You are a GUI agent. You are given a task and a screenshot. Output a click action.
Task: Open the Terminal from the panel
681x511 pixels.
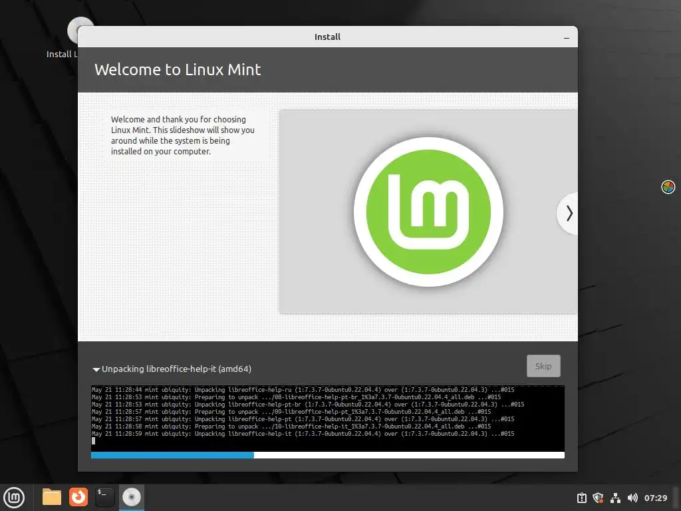tap(104, 497)
